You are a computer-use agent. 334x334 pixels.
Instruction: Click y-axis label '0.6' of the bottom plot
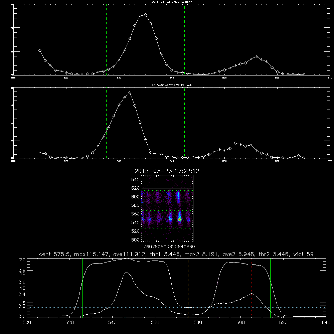point(22,282)
